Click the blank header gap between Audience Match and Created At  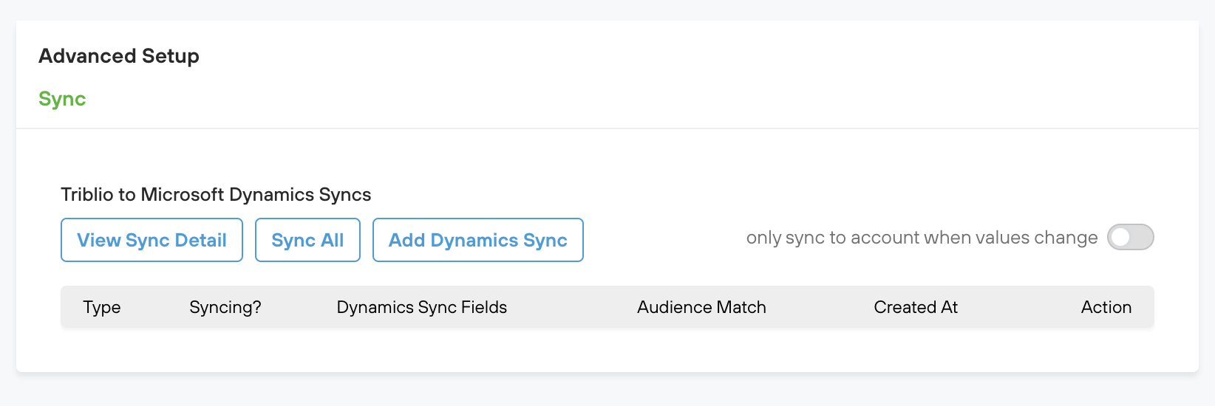(820, 307)
